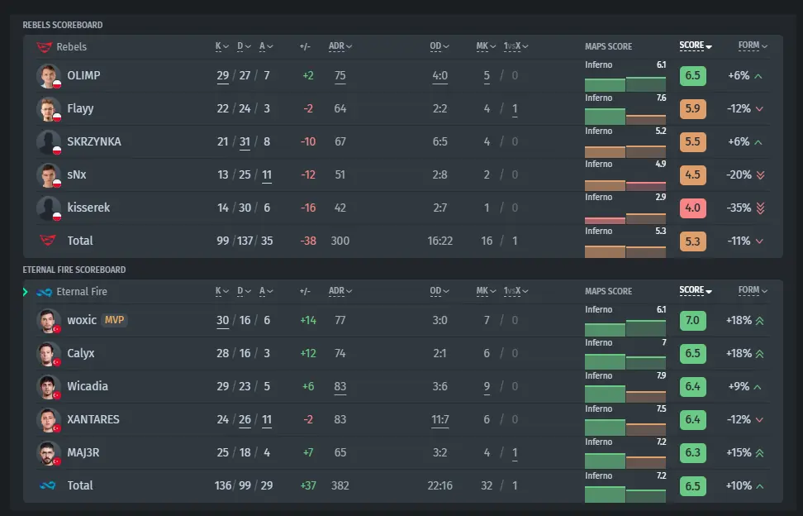Click XANTARES's player avatar

tap(49, 420)
